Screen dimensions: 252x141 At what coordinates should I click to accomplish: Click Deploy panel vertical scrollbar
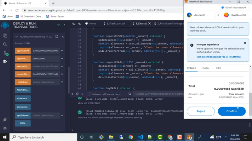(x=69, y=81)
